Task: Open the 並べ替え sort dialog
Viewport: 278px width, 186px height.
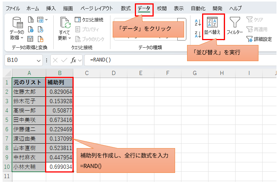Action: (x=212, y=26)
